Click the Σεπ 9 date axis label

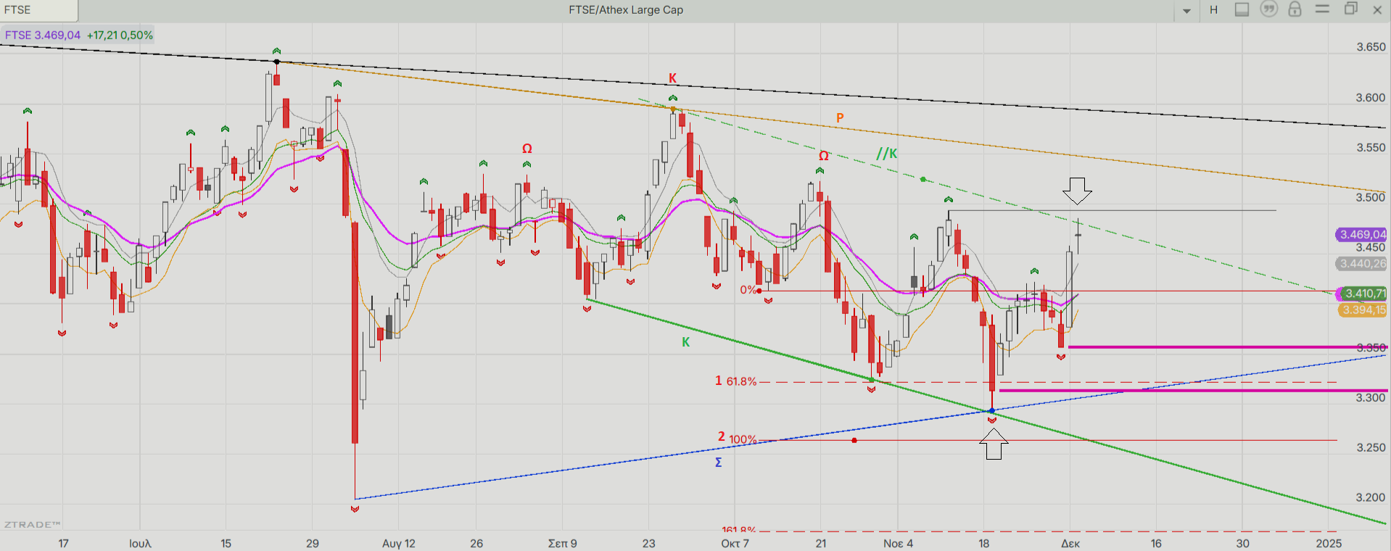pos(562,543)
